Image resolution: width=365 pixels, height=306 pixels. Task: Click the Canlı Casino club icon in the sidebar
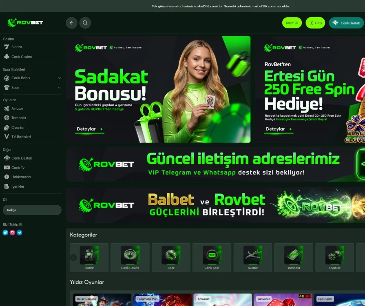7,57
